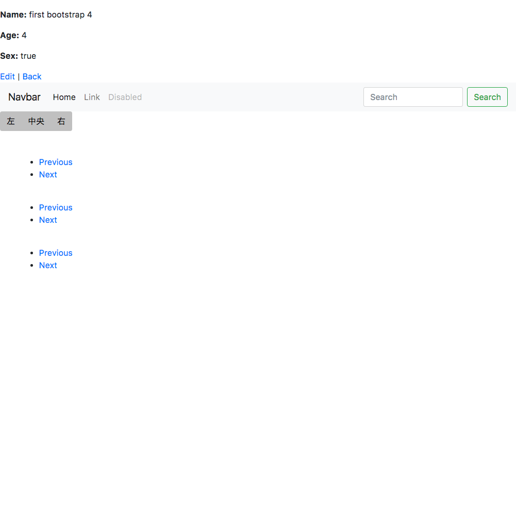Click Previous in the first pagination list
The height and width of the screenshot is (507, 516).
click(x=56, y=162)
